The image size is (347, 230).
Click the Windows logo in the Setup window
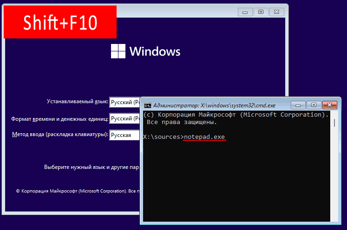145,51
